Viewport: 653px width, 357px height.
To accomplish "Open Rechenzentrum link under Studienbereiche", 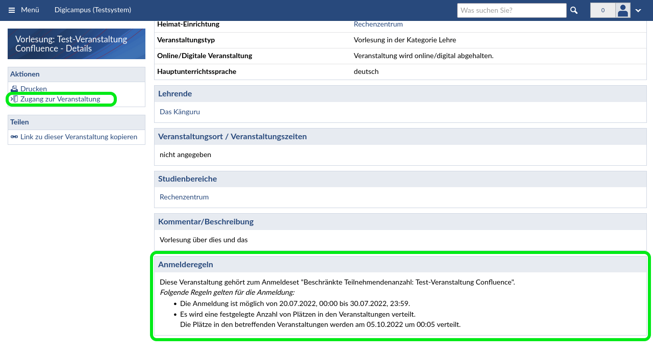I will point(184,197).
